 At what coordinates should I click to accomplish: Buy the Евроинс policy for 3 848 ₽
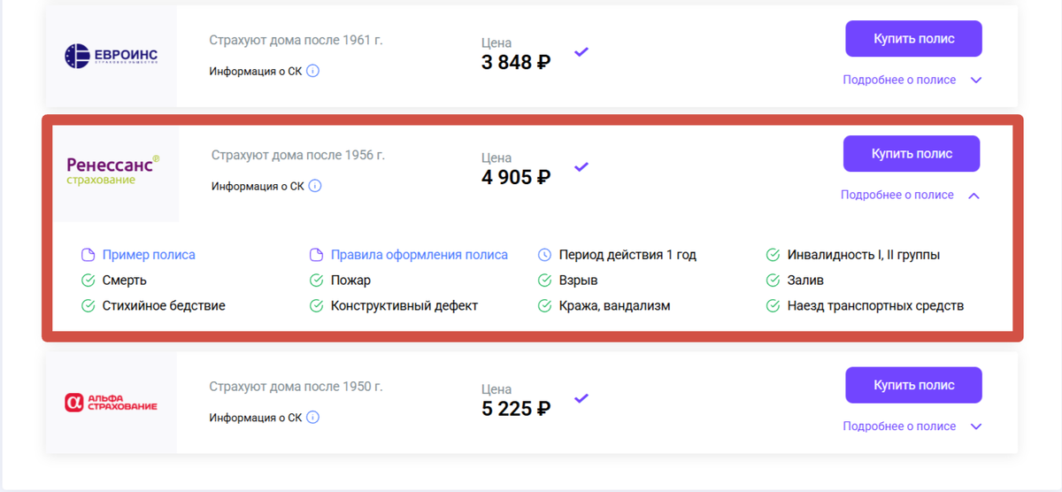pos(913,39)
